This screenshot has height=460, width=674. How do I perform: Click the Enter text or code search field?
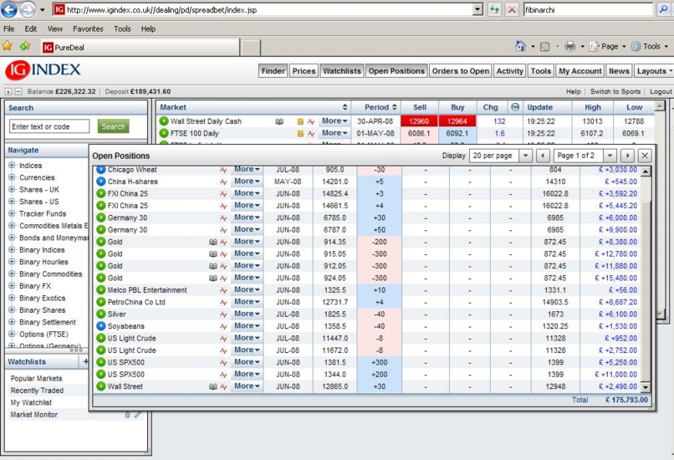49,126
